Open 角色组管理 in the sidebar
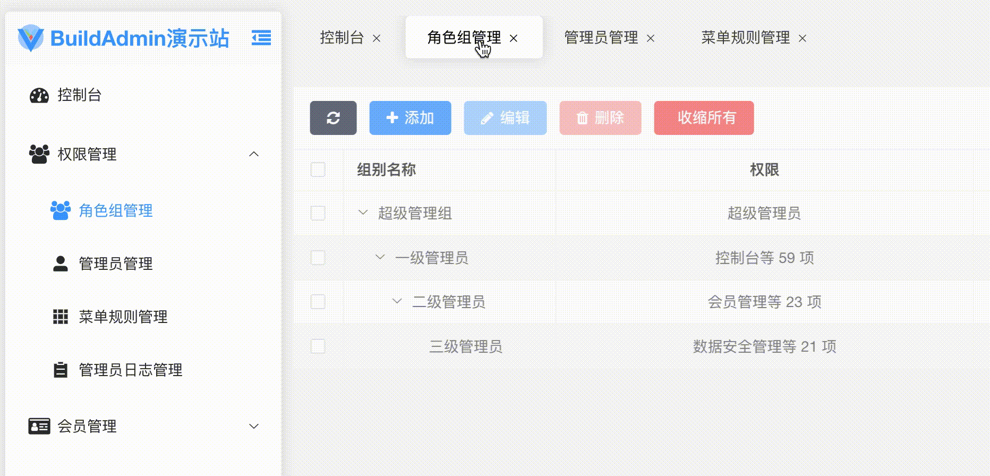 click(x=115, y=210)
